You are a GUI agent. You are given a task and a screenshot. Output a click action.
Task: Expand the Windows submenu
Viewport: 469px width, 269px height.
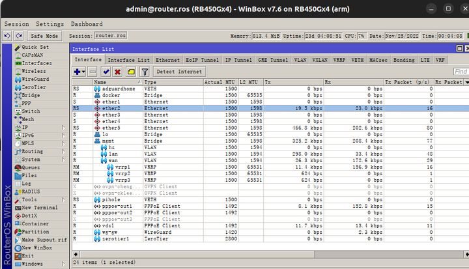point(63,264)
